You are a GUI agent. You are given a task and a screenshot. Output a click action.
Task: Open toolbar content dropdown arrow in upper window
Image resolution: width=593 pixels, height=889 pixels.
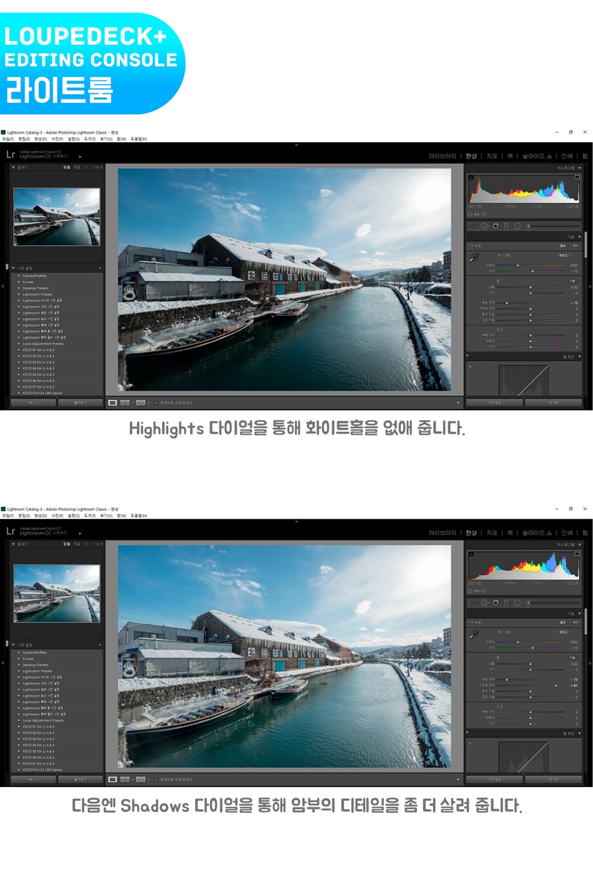click(x=458, y=402)
